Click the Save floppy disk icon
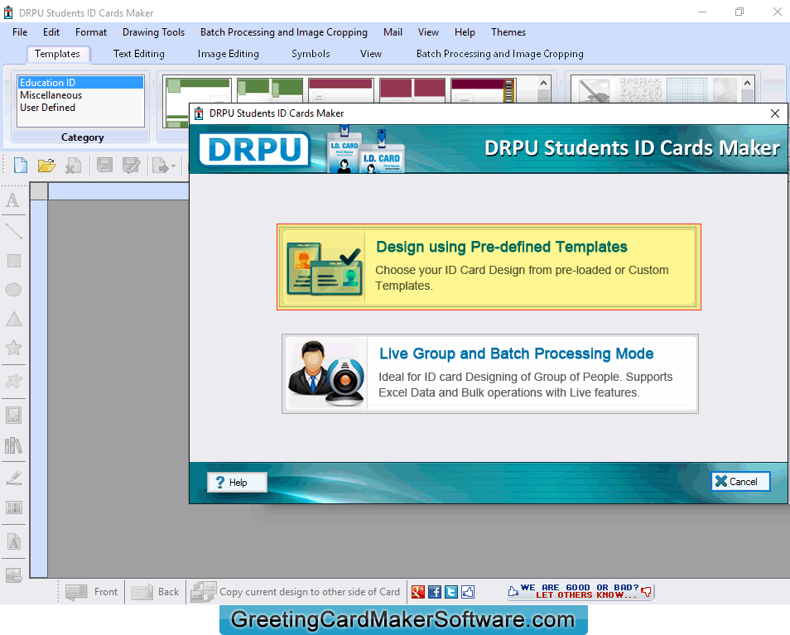The width and height of the screenshot is (790, 635). coord(104,166)
